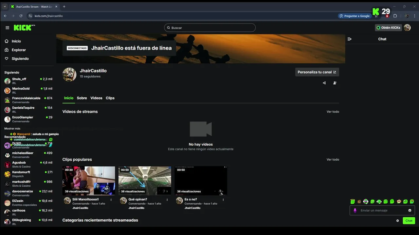Click the follow user icon next to share
Viewport: 419px width, 235px height.
[x=335, y=83]
